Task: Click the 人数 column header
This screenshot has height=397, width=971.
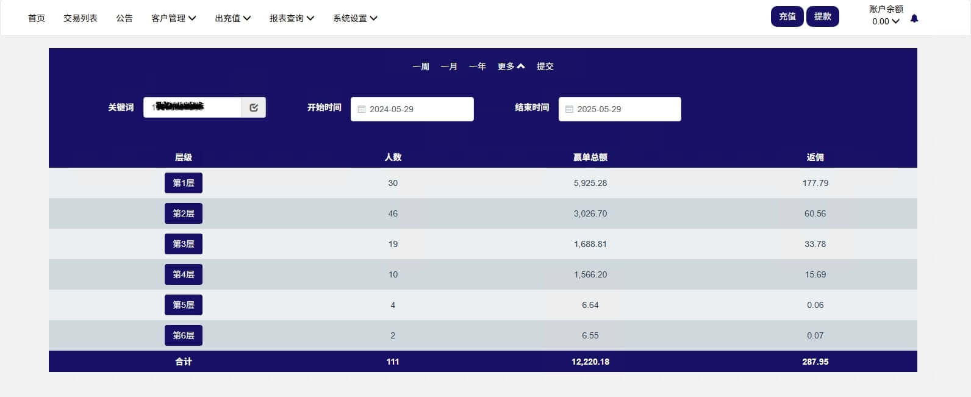Action: pos(393,157)
